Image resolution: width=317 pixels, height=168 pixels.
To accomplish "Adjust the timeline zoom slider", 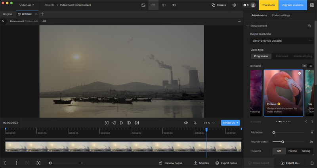I will click(50, 163).
